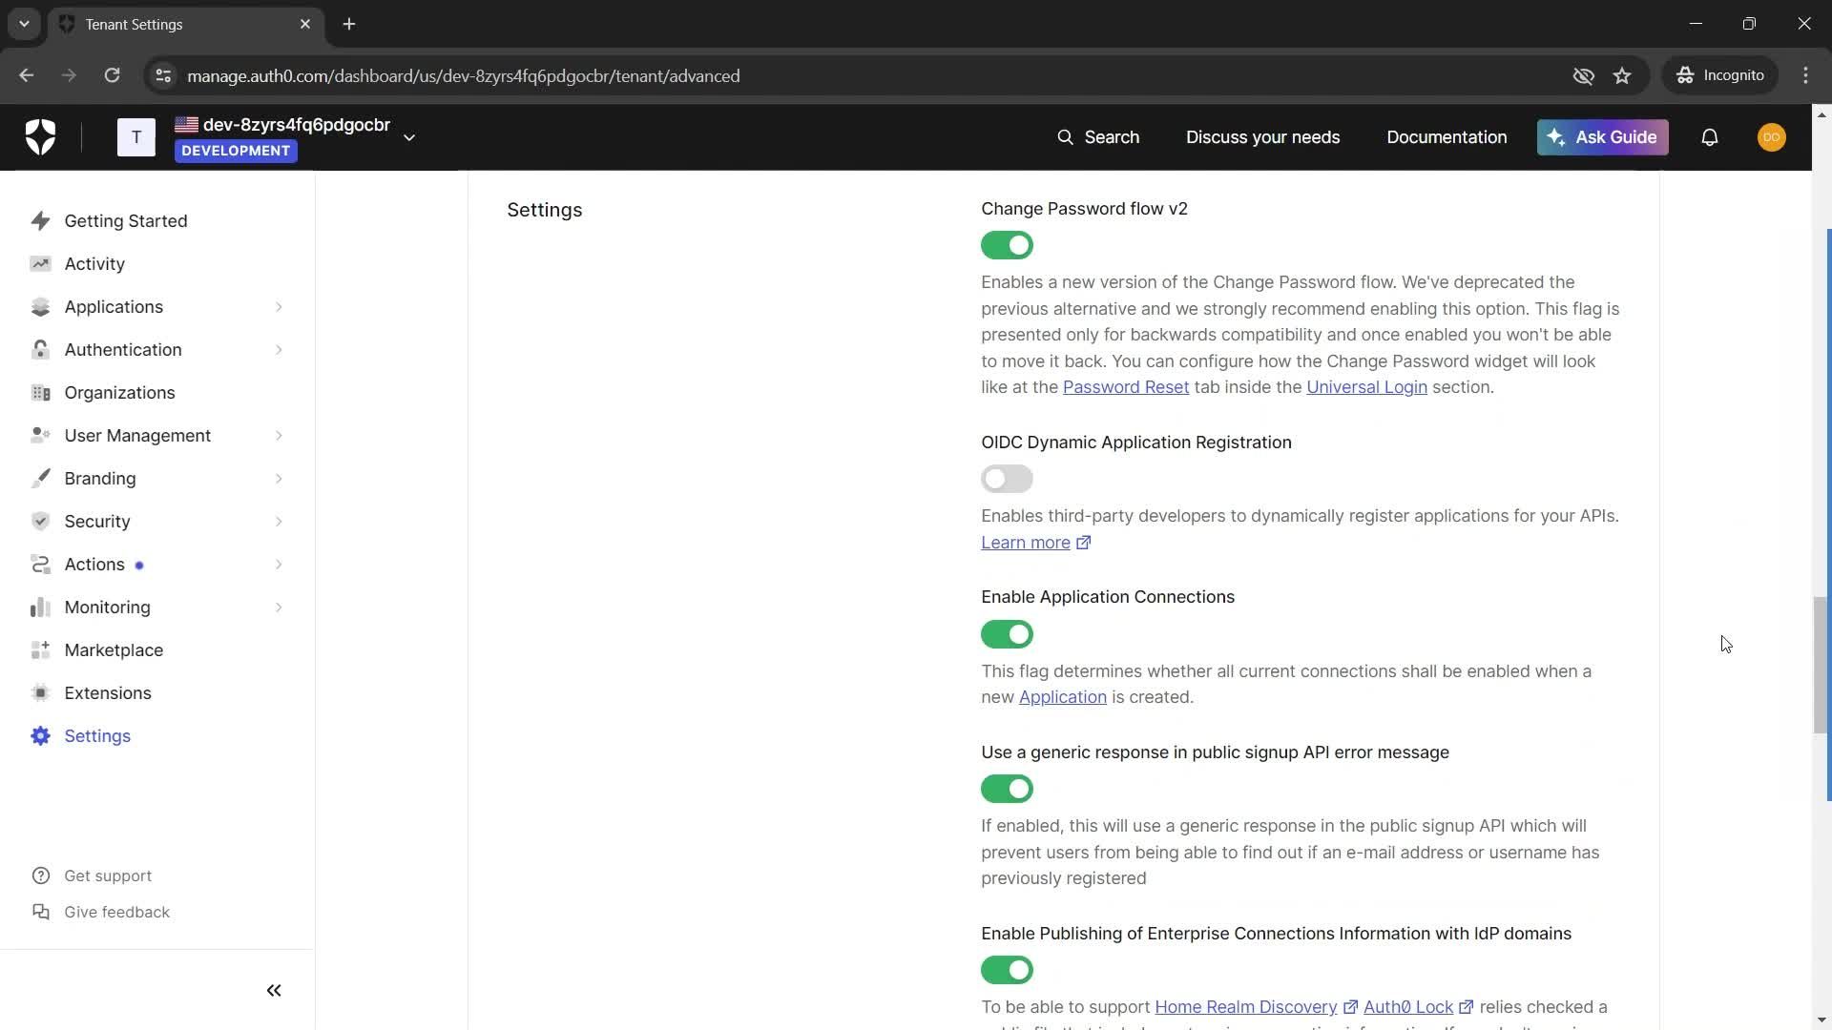Image resolution: width=1832 pixels, height=1030 pixels.
Task: Enable OIDC Dynamic Application Registration switch
Action: [1007, 479]
